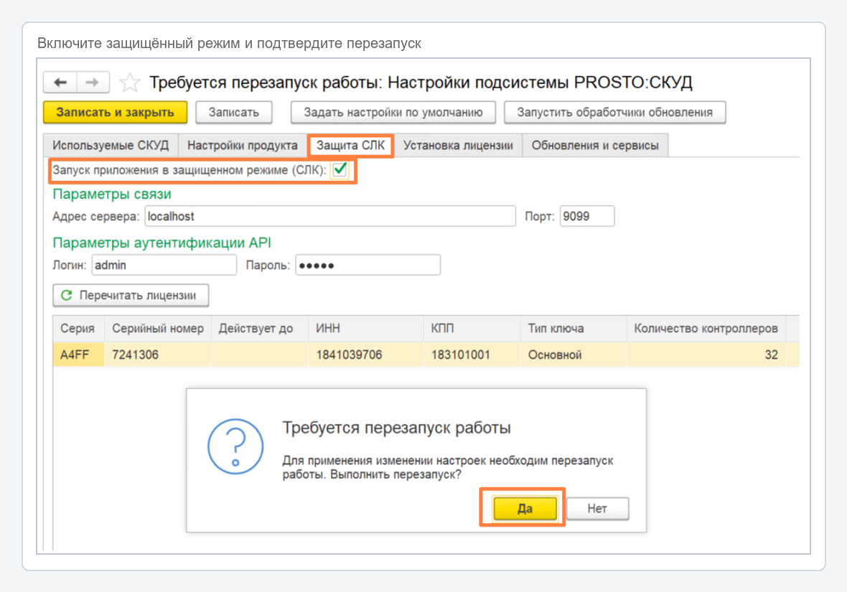Viewport: 847px width, 592px height.
Task: Click the Основной key type cell
Action: pos(574,355)
